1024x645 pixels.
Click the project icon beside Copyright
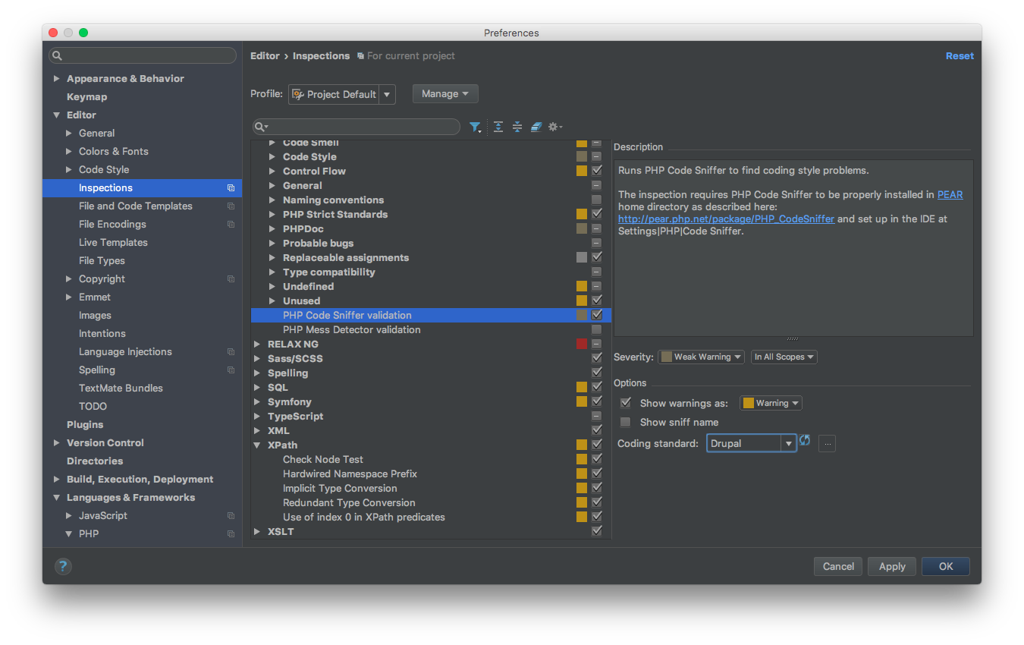(231, 279)
